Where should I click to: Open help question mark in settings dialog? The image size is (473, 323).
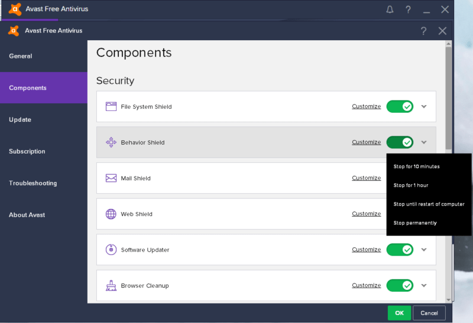coord(423,31)
